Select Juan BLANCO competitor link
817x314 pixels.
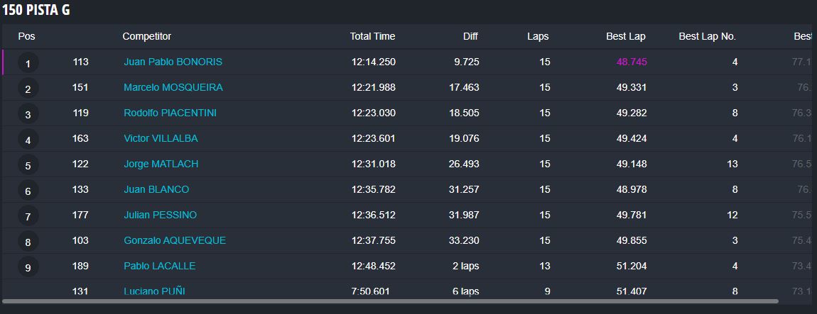tap(156, 189)
